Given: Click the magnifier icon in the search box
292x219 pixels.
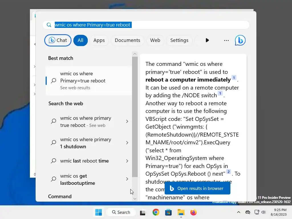Looking at the screenshot, I should [x=49, y=25].
